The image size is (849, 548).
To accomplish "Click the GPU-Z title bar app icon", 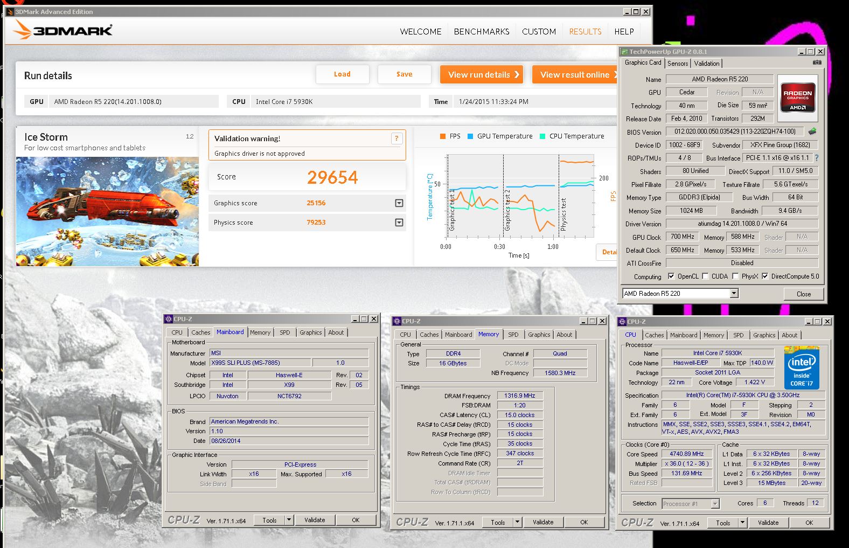I will click(x=624, y=52).
